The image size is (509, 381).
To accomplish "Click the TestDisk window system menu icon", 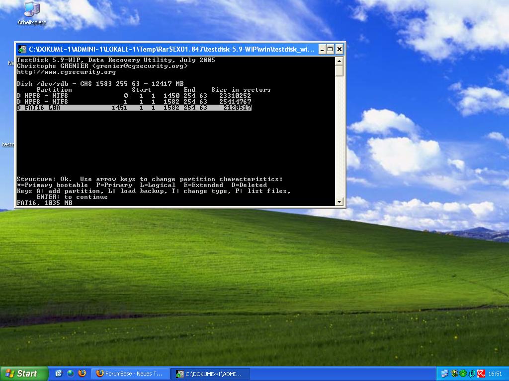I will [22, 49].
